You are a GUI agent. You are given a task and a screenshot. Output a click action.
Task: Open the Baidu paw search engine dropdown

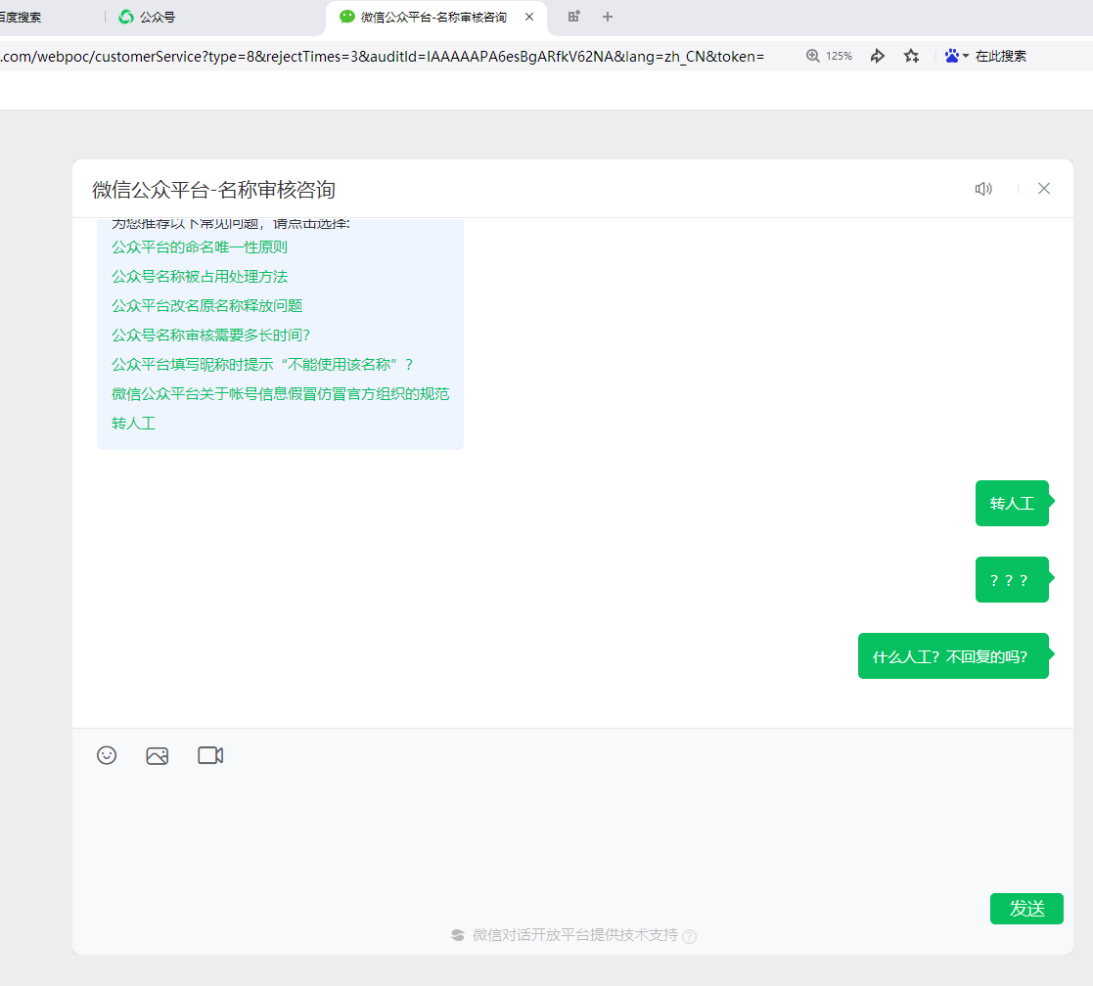(956, 56)
